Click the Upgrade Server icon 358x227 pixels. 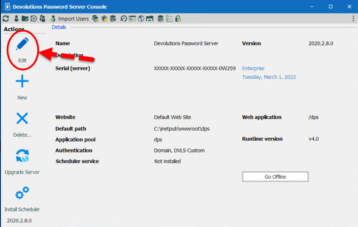tap(22, 156)
